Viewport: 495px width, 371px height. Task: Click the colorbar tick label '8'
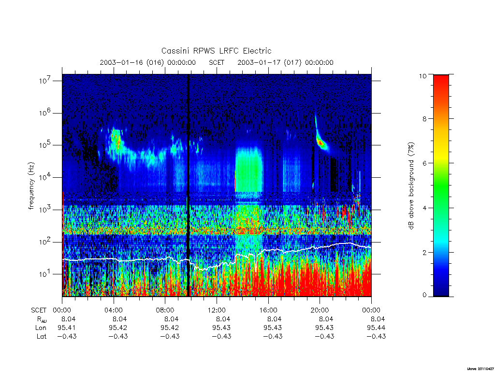424,119
